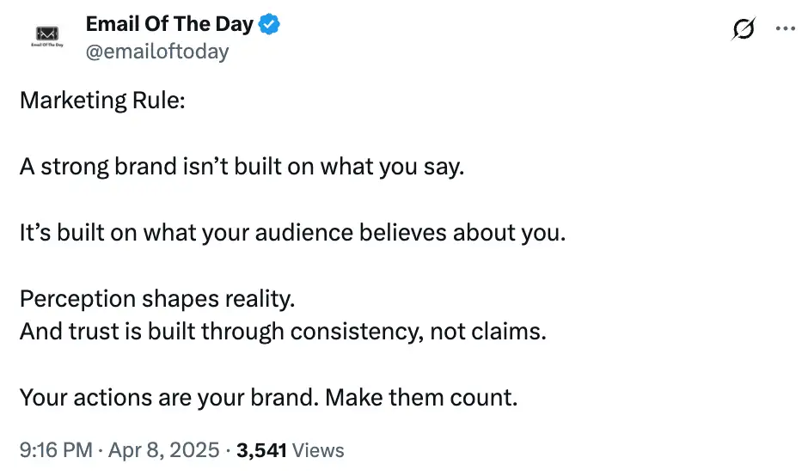Viewport: 808px width, 476px height.
Task: Open the three-dot More options menu
Action: 786,29
